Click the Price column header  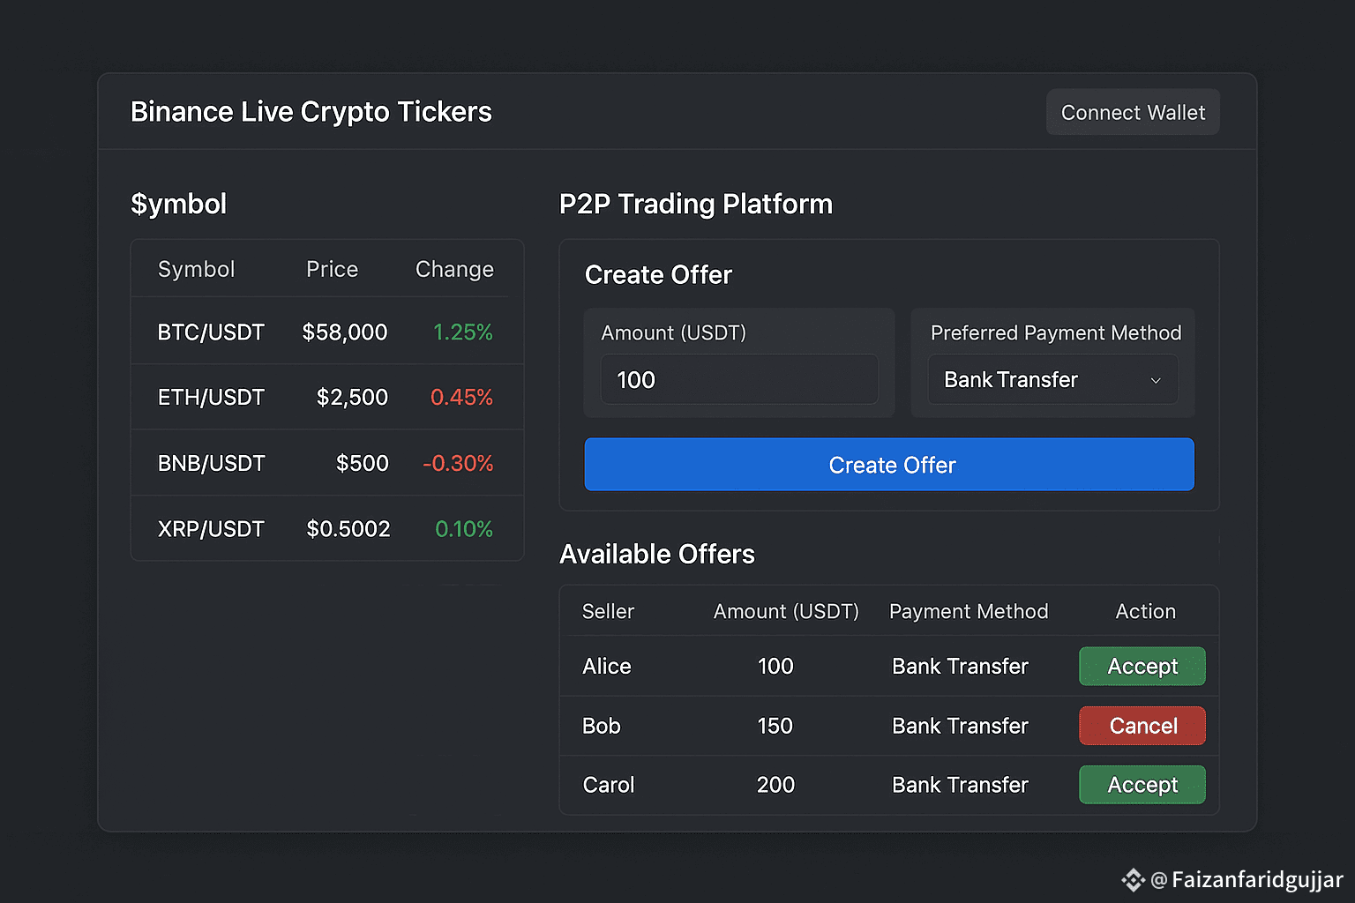point(333,269)
